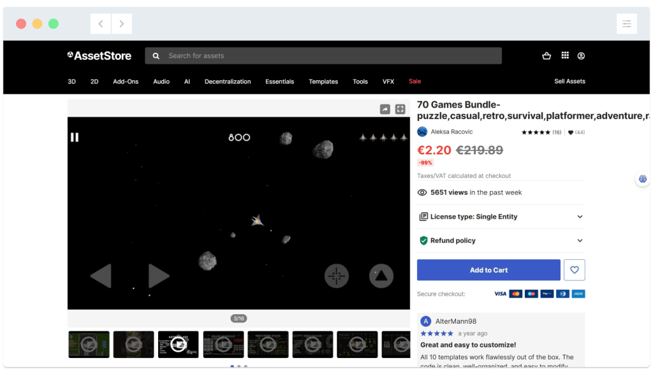Click the views eye icon

pyautogui.click(x=422, y=192)
